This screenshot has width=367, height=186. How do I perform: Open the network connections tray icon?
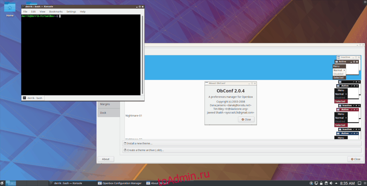316,183
